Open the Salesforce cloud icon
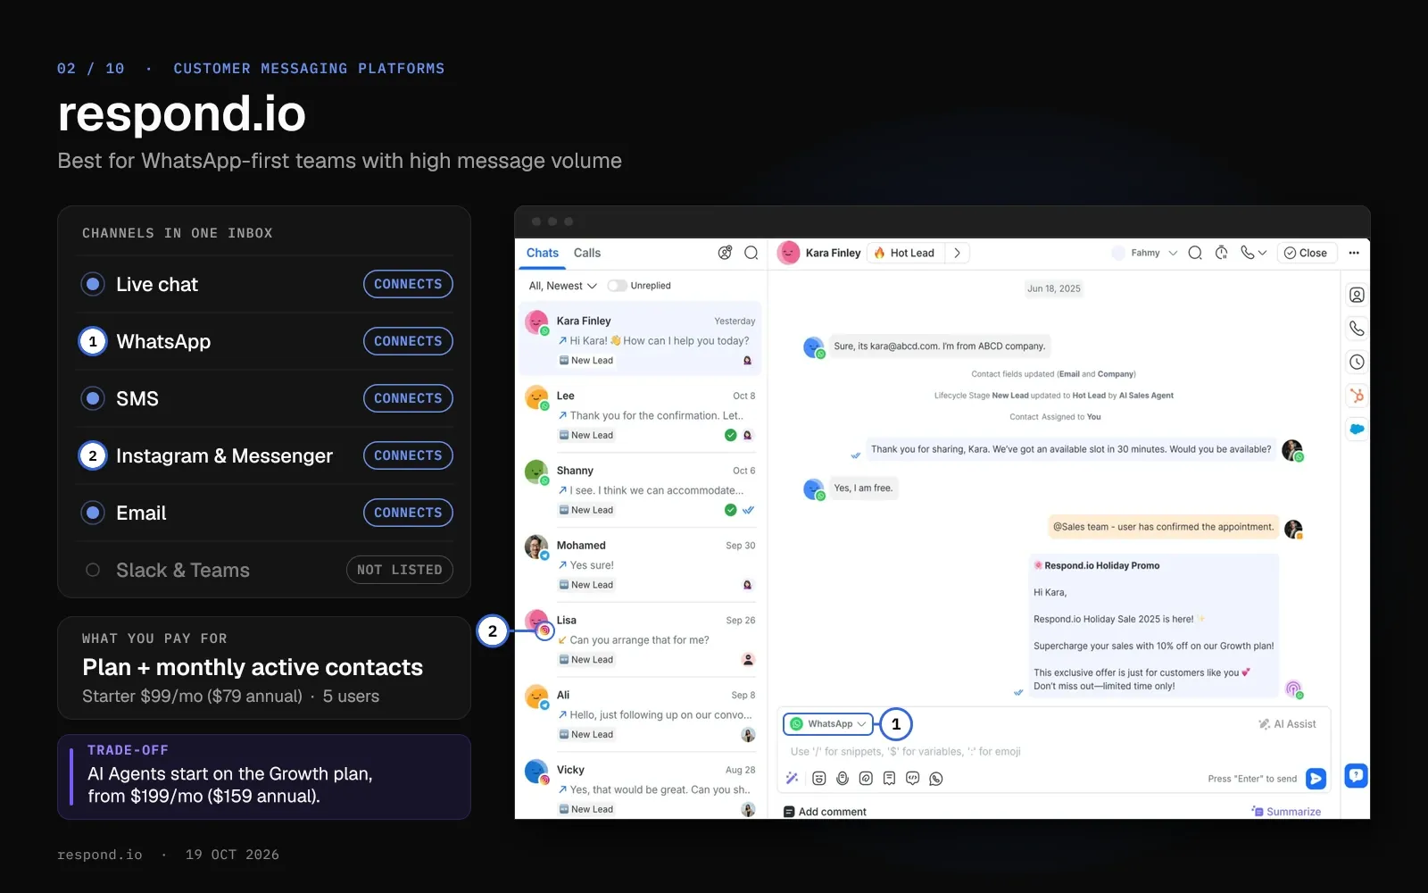The height and width of the screenshot is (893, 1428). pyautogui.click(x=1357, y=429)
